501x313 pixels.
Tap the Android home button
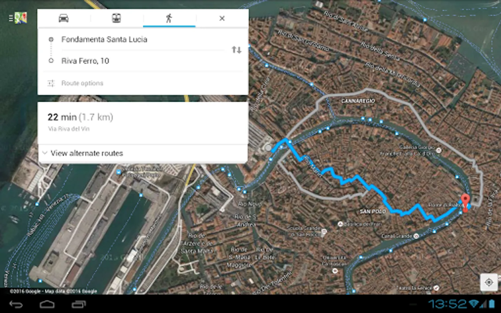pos(47,305)
